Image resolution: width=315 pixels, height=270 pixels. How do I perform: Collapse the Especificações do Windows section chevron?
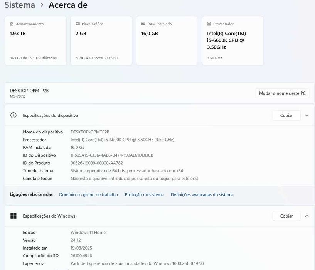[307, 216]
